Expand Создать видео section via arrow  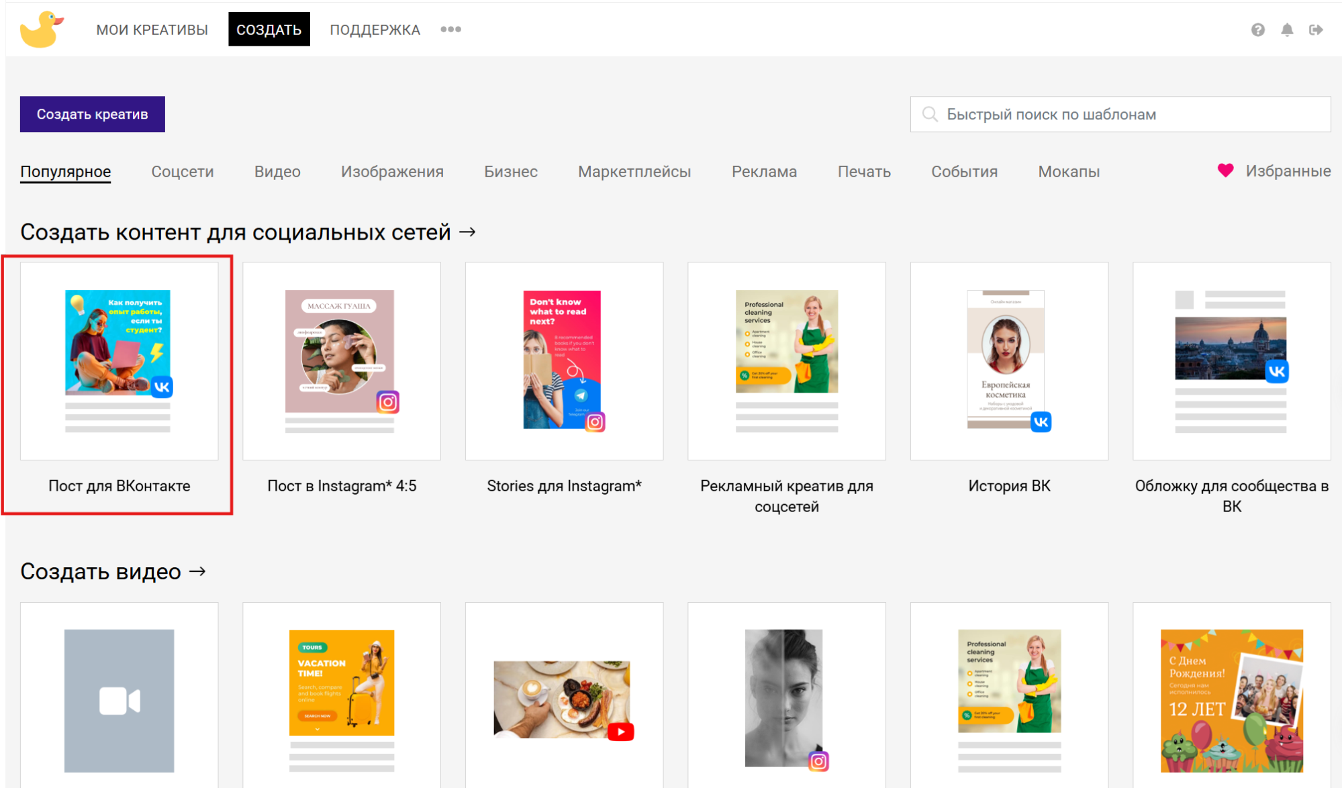[197, 572]
